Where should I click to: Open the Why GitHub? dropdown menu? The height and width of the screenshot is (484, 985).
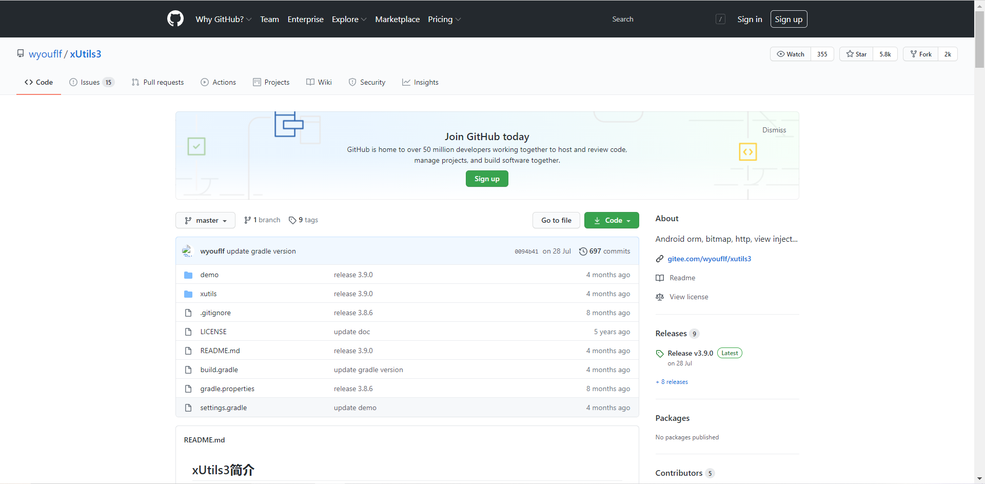pos(223,19)
